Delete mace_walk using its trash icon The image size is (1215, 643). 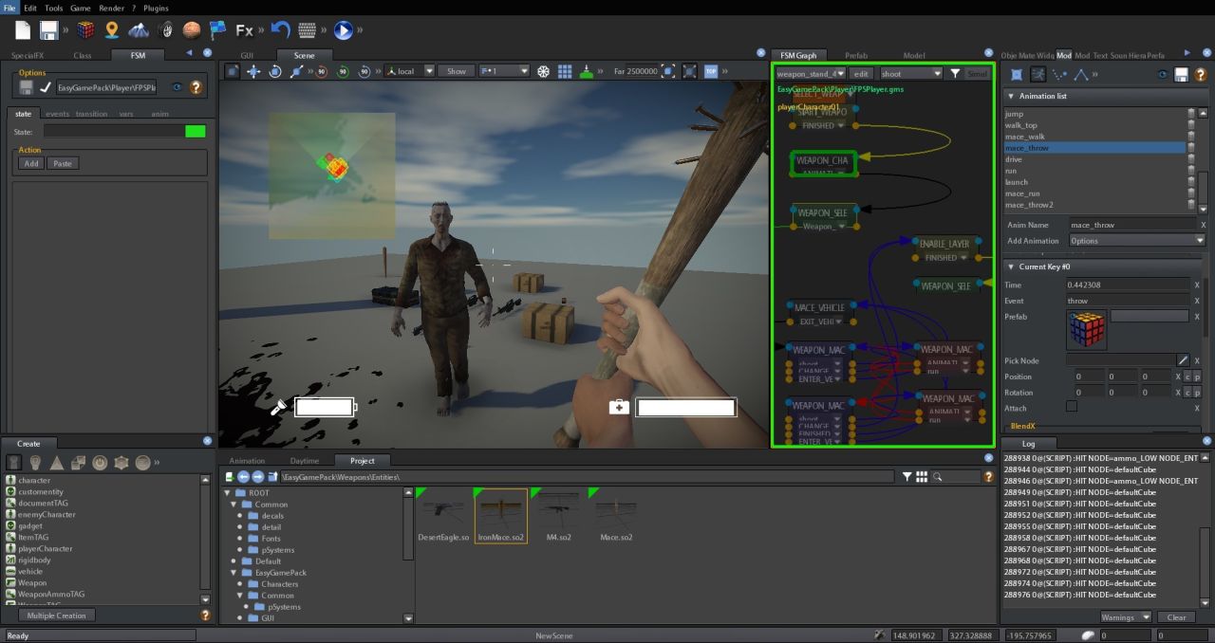pyautogui.click(x=1191, y=137)
